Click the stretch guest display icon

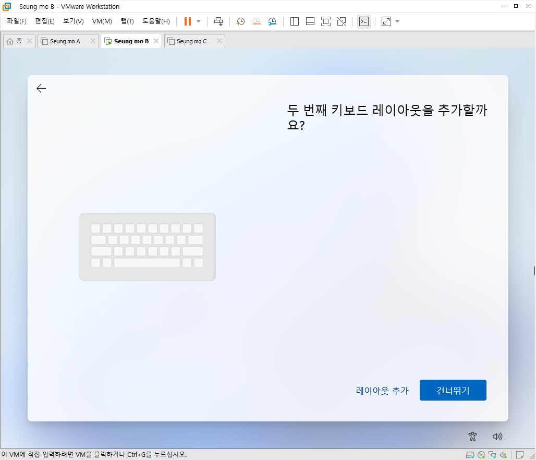(386, 21)
